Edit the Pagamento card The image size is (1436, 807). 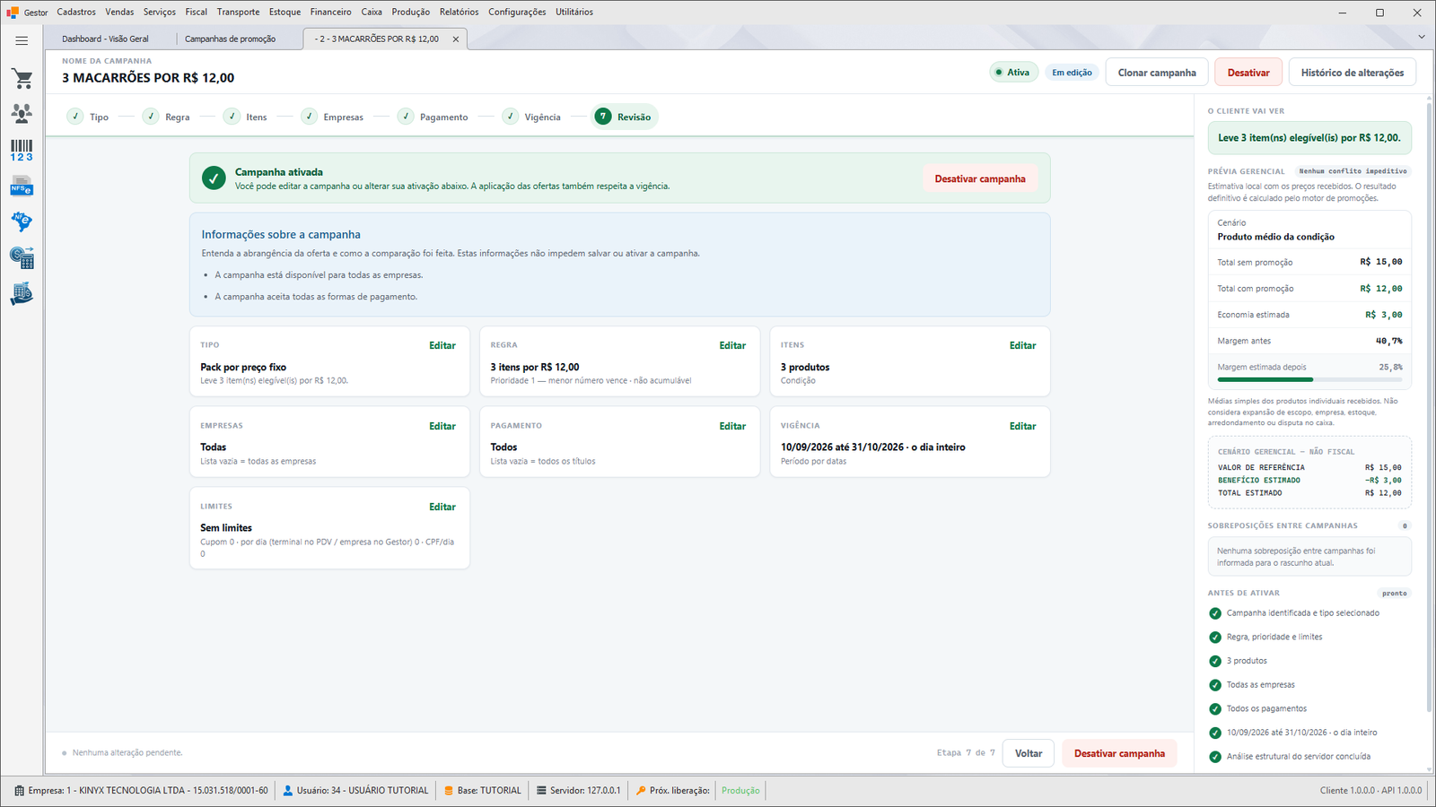732,426
